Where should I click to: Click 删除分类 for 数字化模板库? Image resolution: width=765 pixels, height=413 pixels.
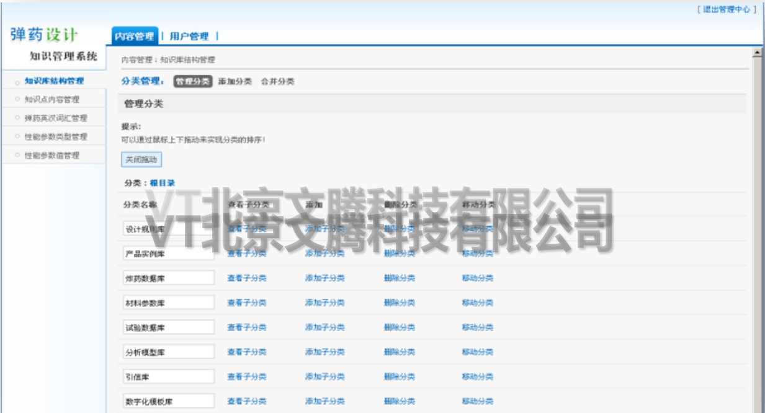400,401
